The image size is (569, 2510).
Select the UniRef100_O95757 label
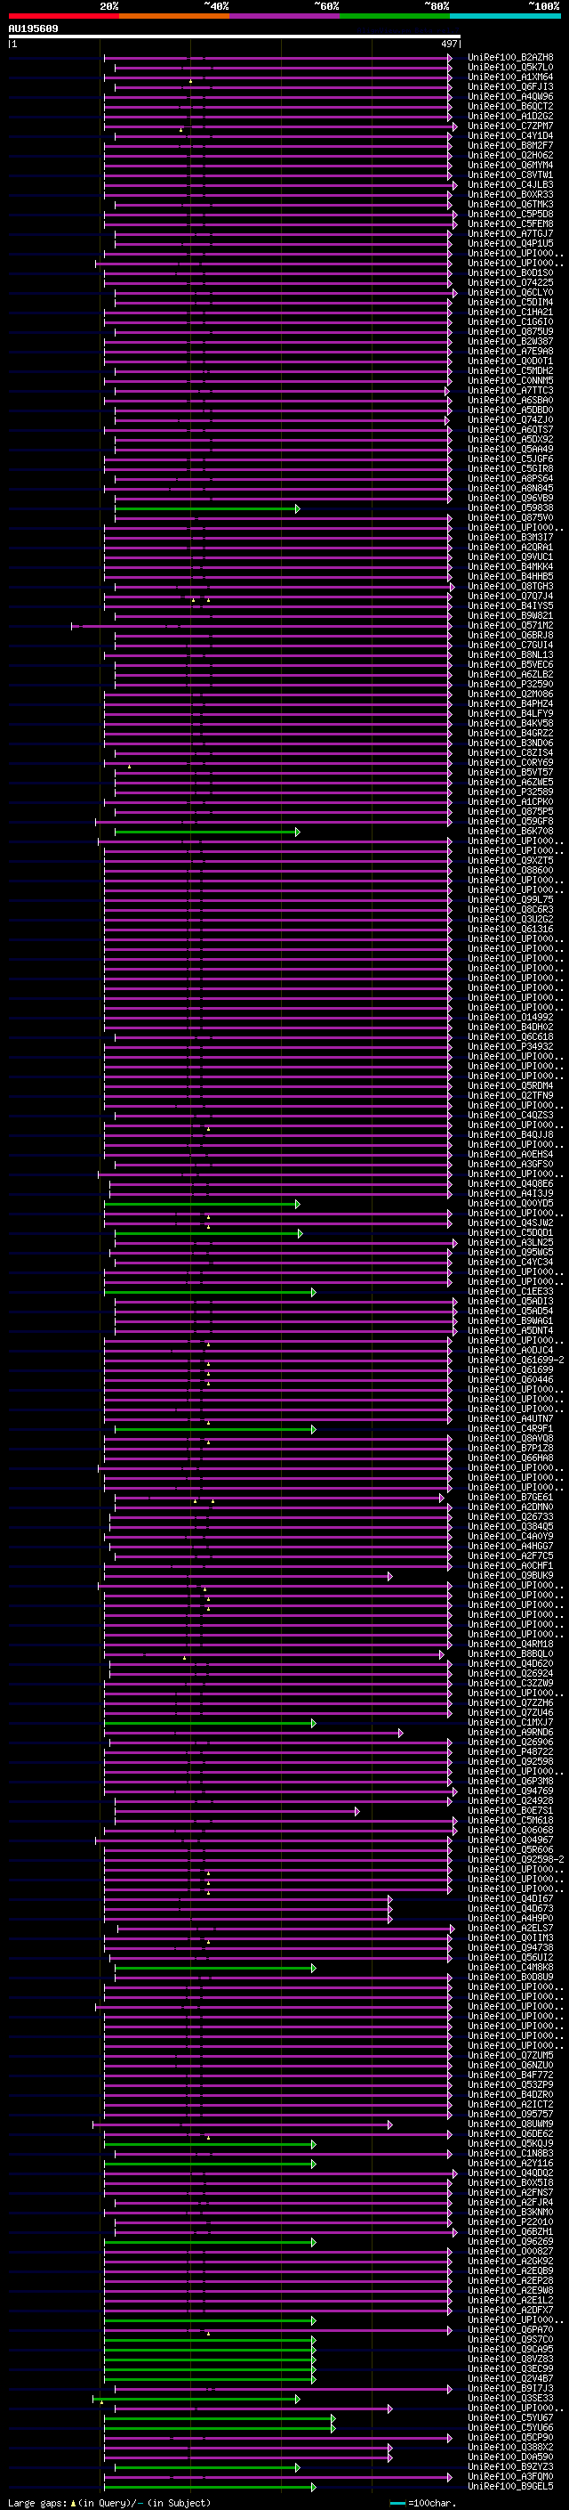click(509, 2116)
